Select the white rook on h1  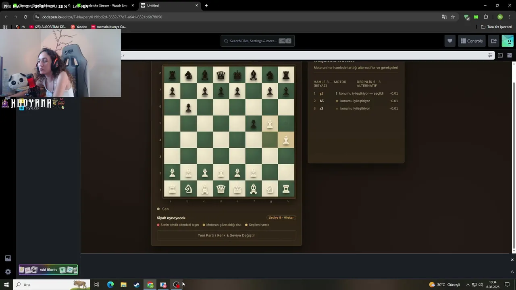[286, 188]
